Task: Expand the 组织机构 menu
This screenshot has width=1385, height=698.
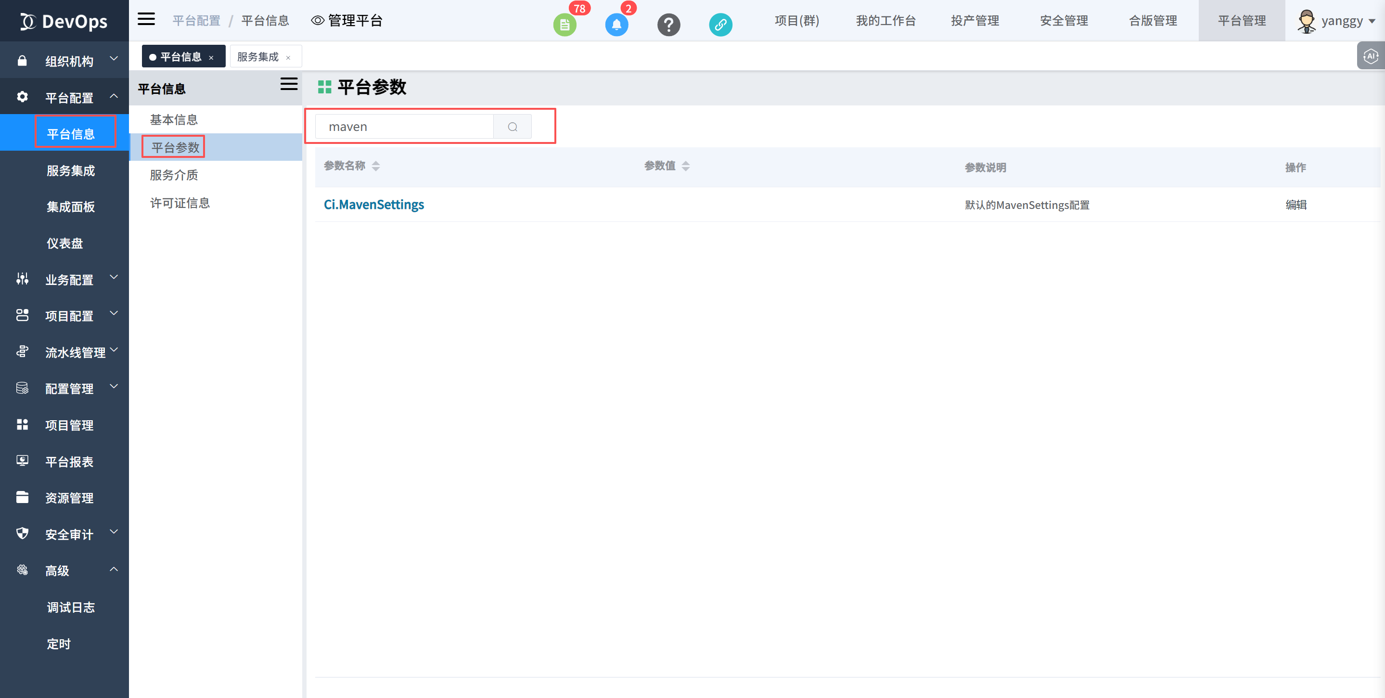Action: (x=69, y=61)
